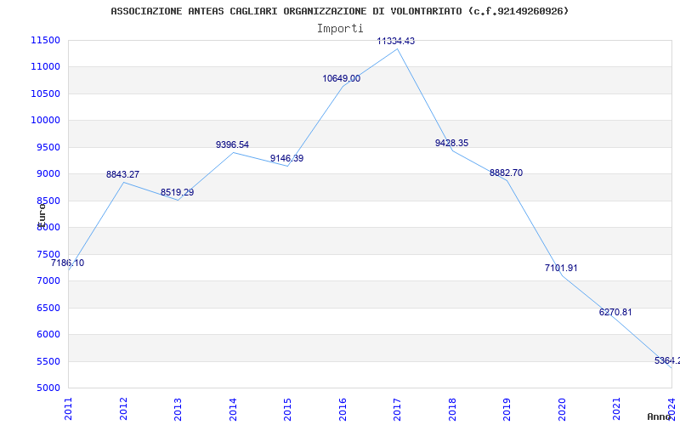This screenshot has height=425, width=680.
Task: Select the data label 6270.81
Action: coord(615,312)
